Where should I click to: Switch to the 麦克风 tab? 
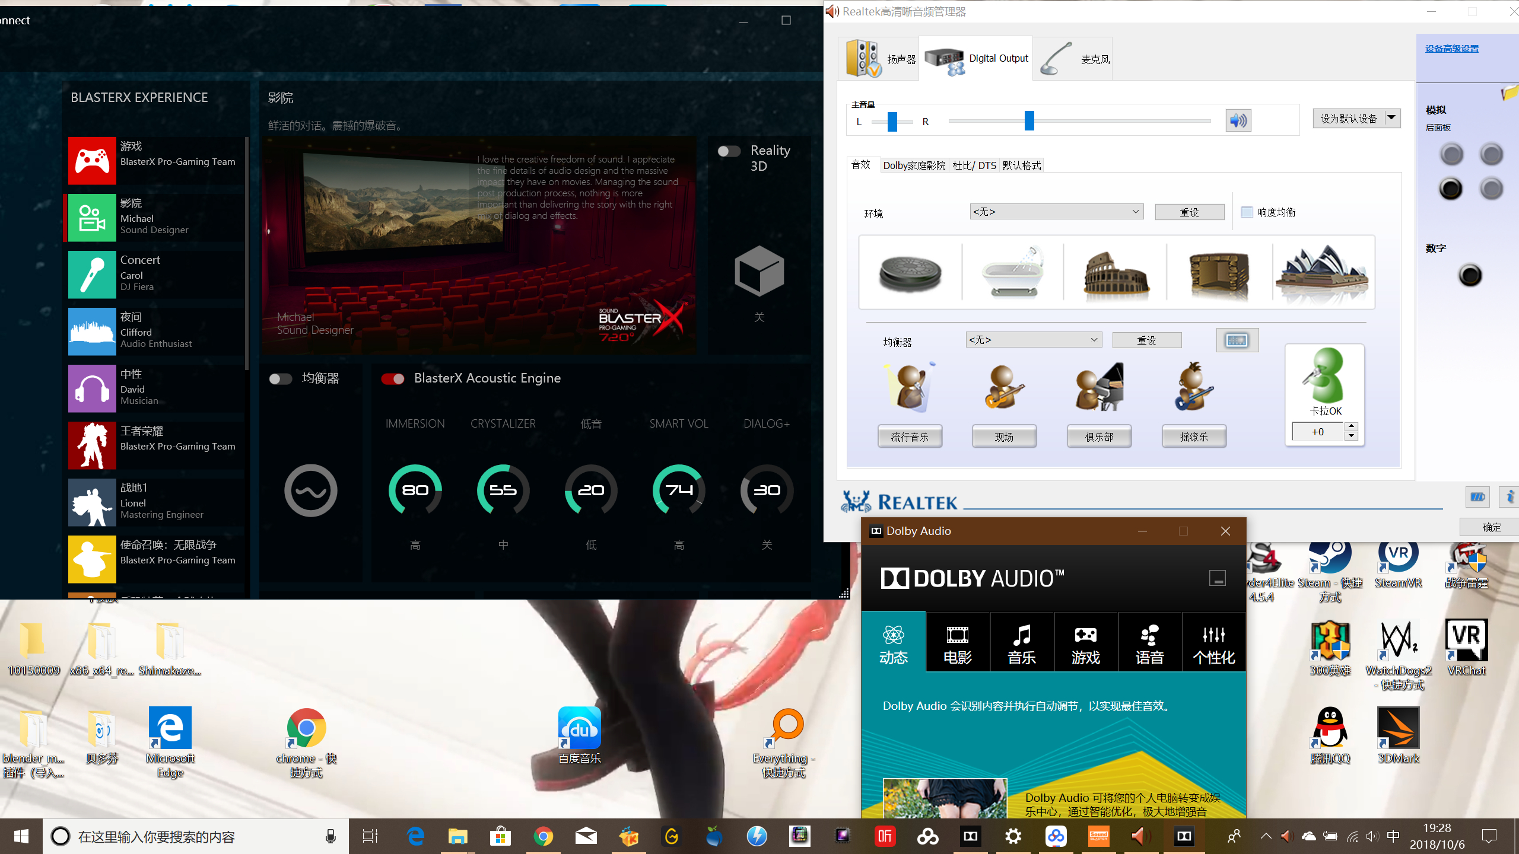click(x=1074, y=59)
